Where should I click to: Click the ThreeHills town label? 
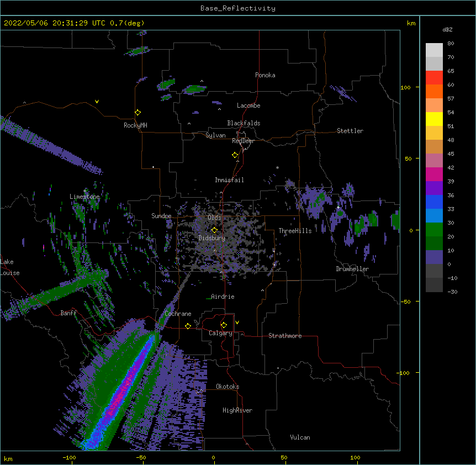pos(295,231)
